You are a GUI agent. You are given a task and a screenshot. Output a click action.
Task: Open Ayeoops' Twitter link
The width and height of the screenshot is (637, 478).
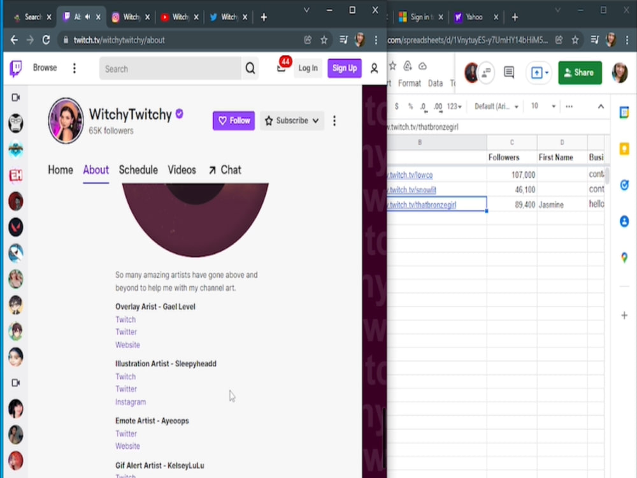pyautogui.click(x=126, y=433)
